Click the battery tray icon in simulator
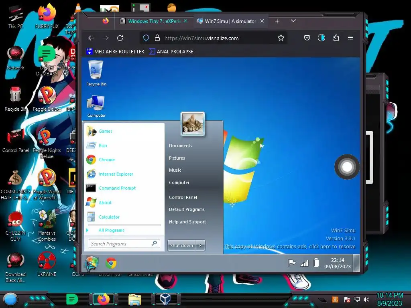The image size is (411, 308). click(x=316, y=262)
